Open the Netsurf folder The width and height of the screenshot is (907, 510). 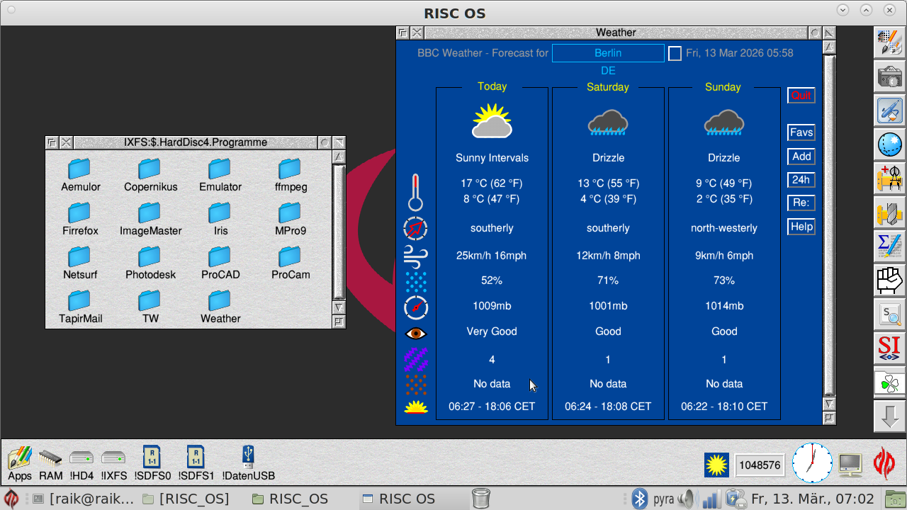coord(80,257)
